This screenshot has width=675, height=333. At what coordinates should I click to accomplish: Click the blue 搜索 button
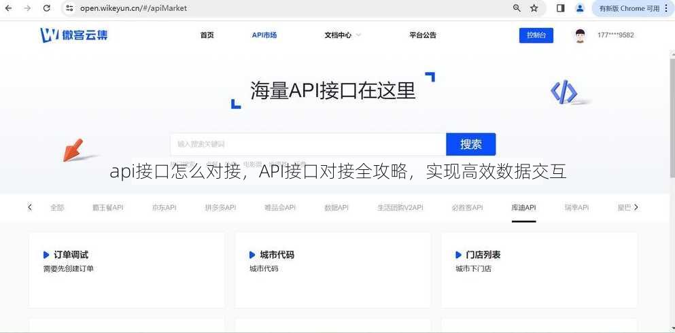(x=471, y=144)
